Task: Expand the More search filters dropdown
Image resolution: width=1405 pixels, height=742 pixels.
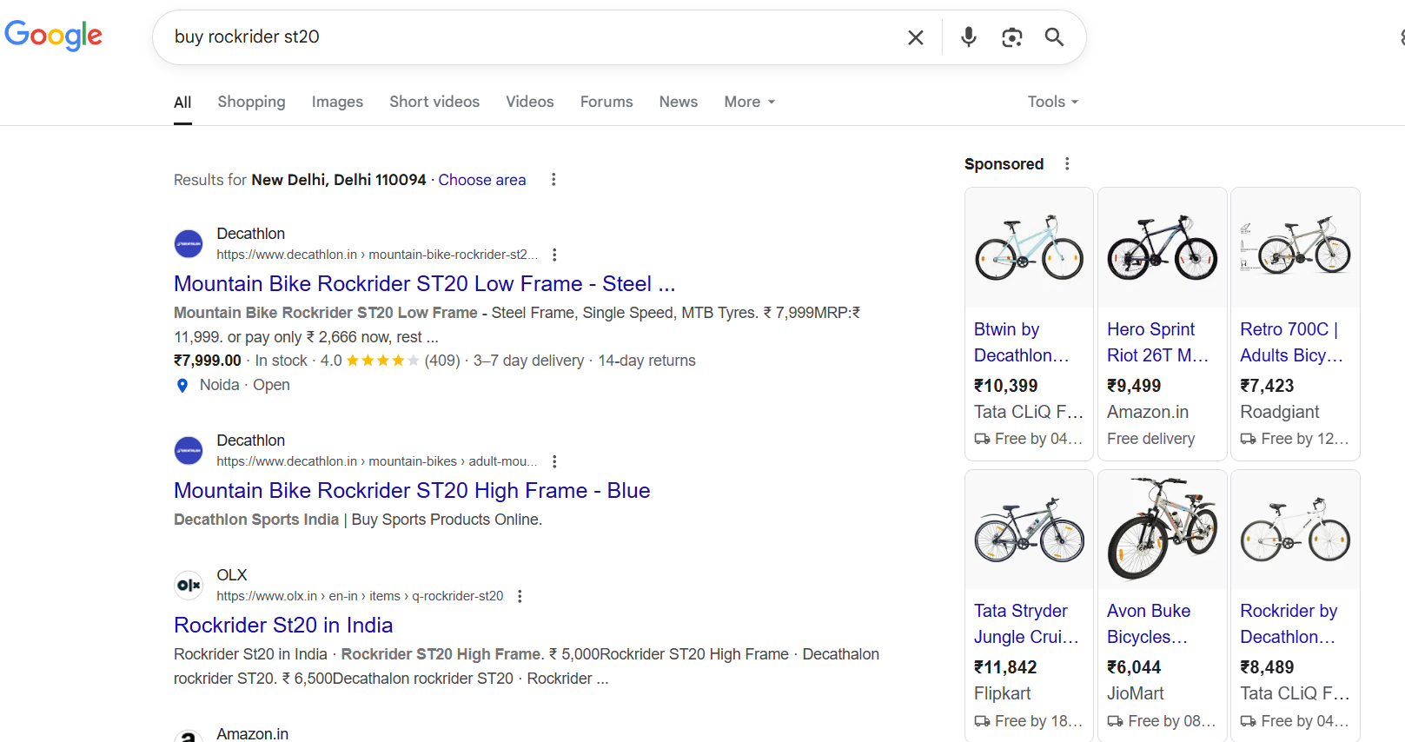Action: tap(749, 102)
